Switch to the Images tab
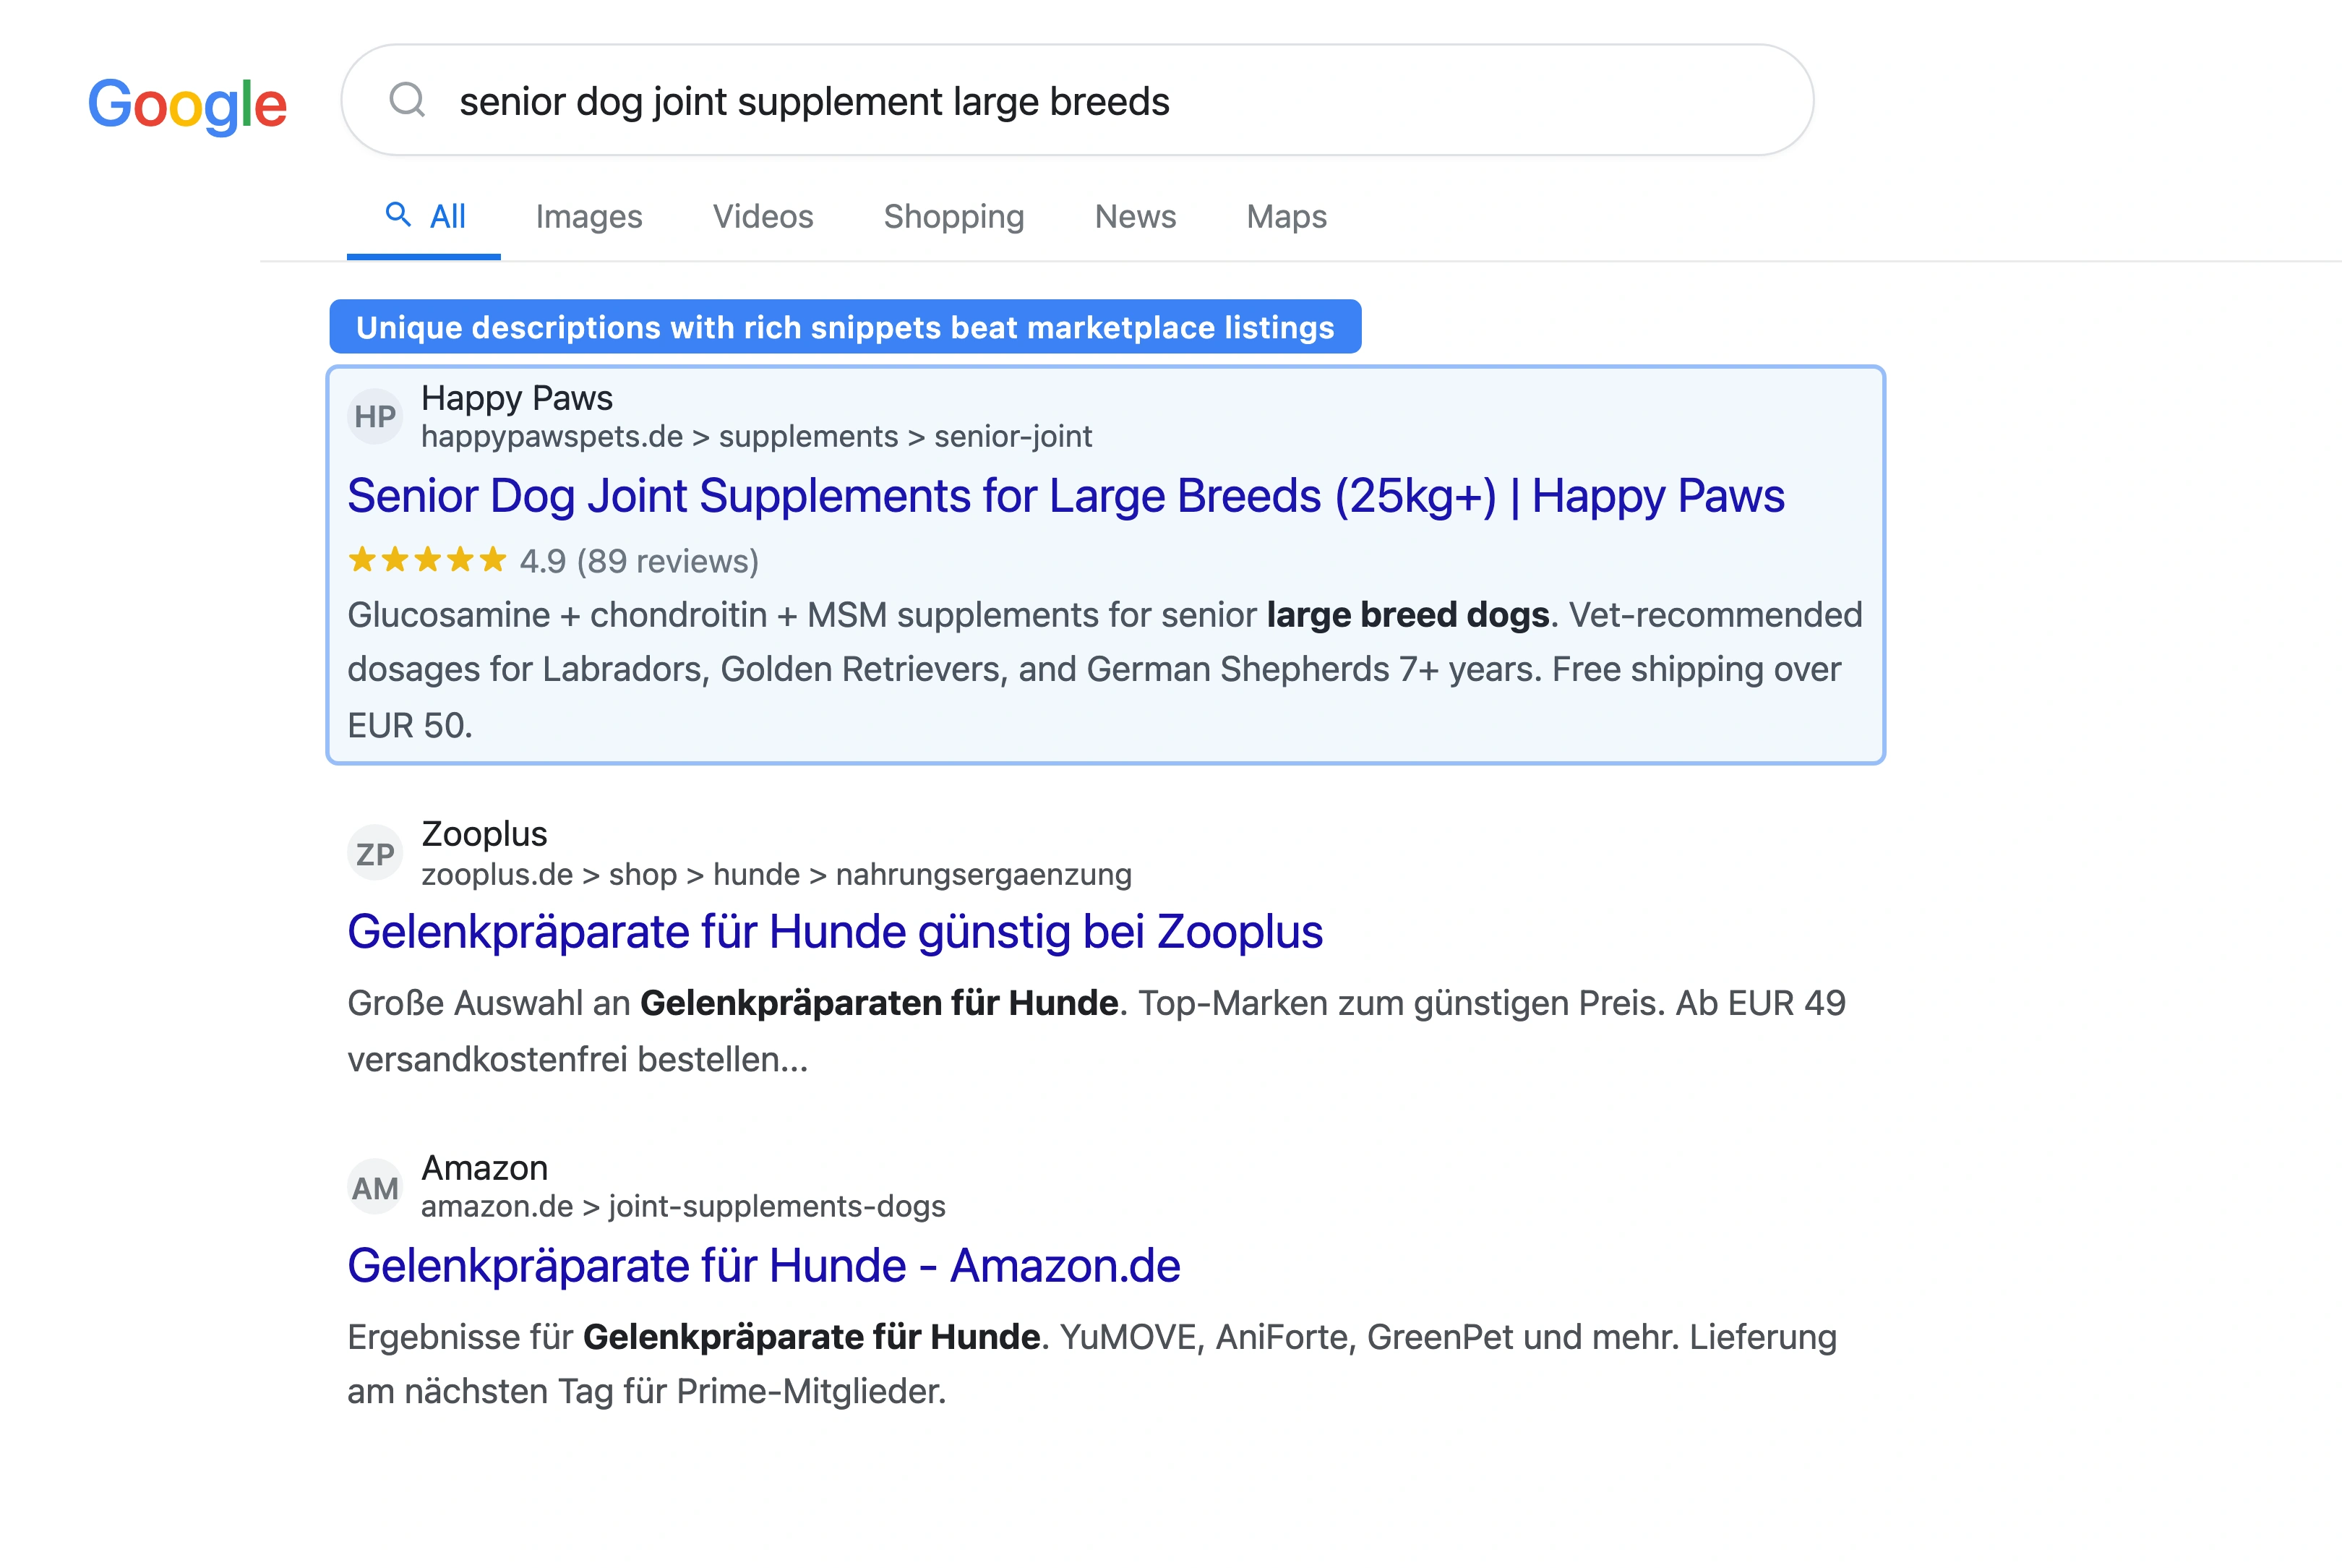The image size is (2342, 1568). [588, 216]
